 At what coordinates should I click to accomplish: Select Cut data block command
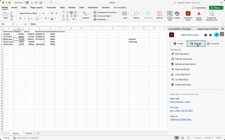[x=180, y=80]
